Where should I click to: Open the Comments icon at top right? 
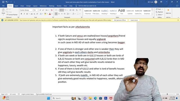point(177,6)
